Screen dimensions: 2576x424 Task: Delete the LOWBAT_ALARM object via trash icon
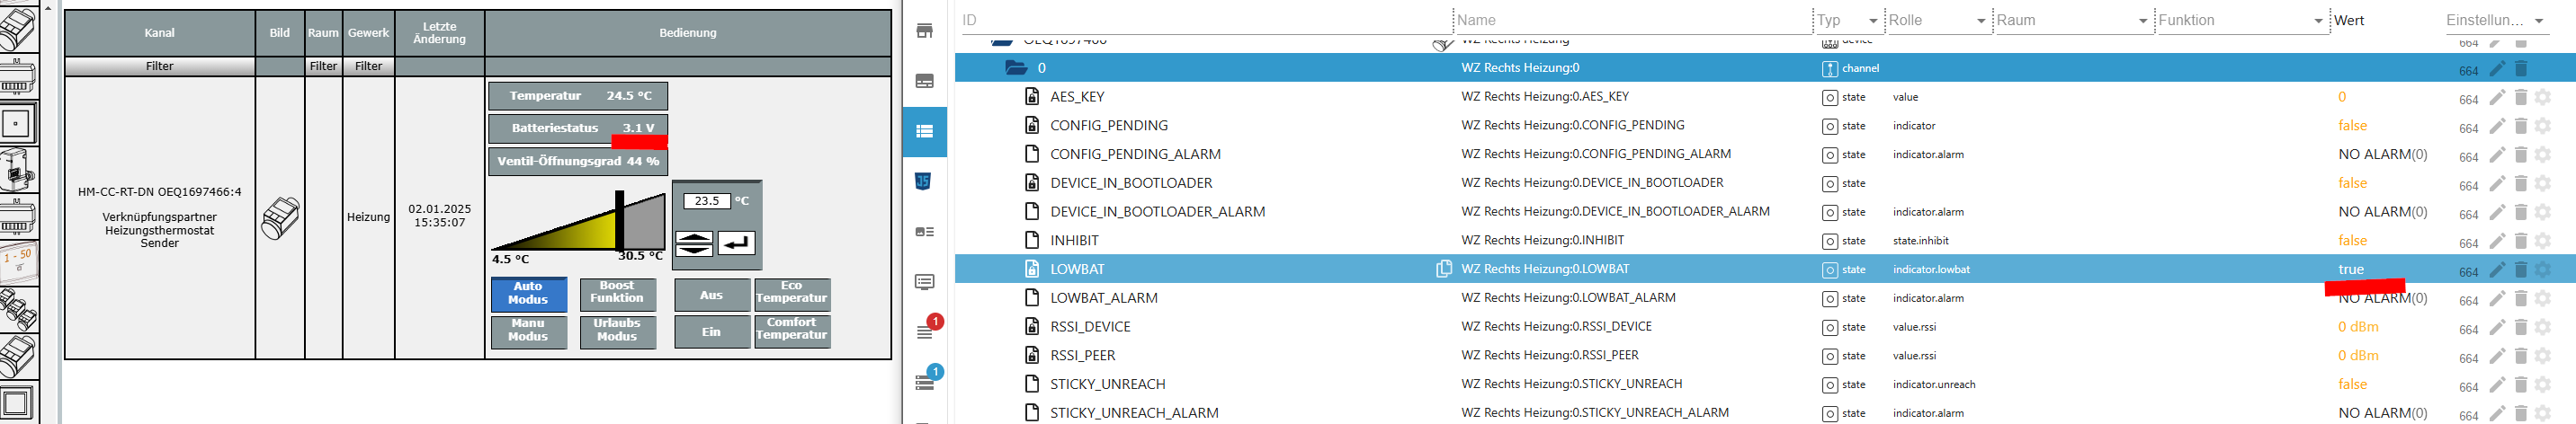(2521, 298)
